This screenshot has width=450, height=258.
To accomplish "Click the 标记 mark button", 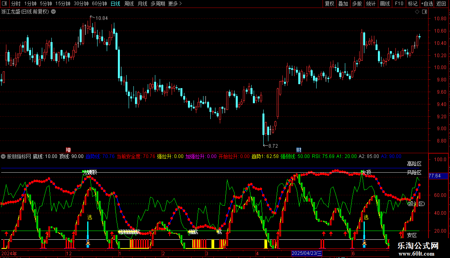I will 413,4.
